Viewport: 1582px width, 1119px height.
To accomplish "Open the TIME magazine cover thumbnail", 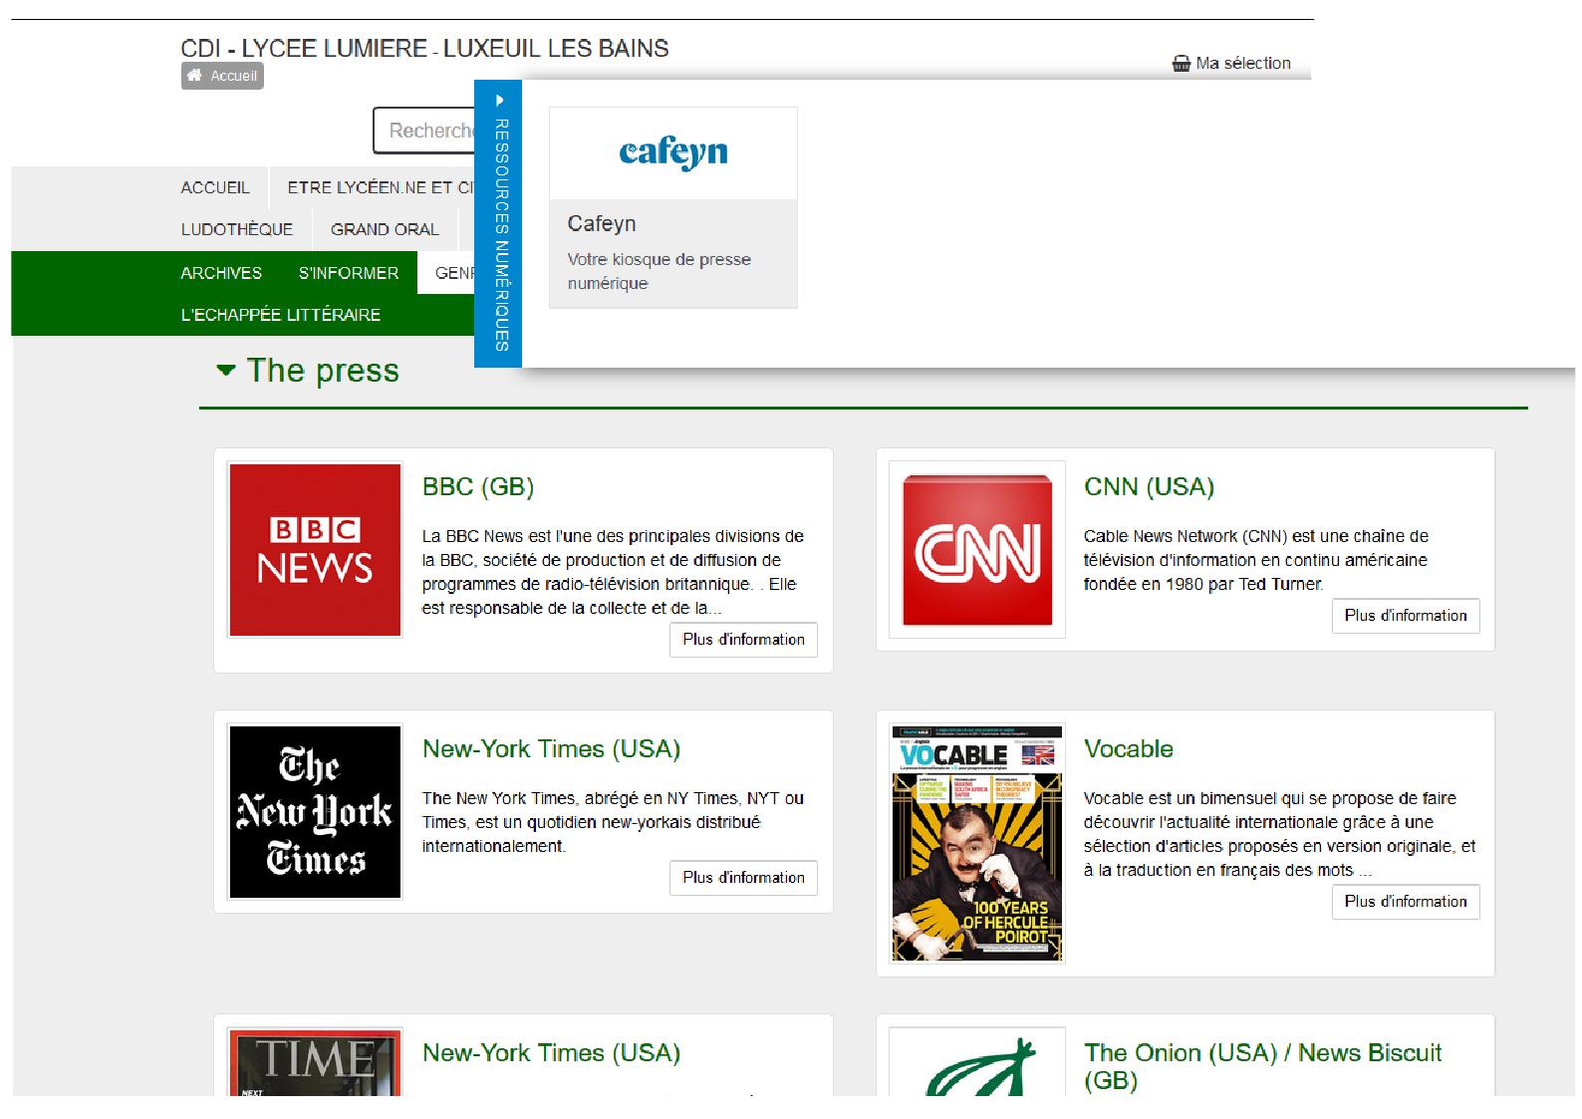I will tap(315, 1062).
